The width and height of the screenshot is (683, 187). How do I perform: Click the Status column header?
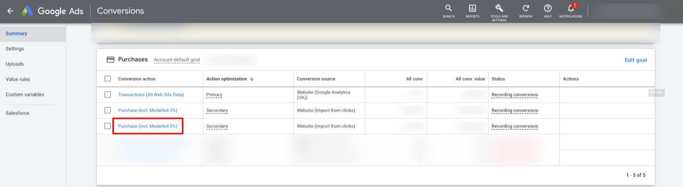[x=498, y=79]
